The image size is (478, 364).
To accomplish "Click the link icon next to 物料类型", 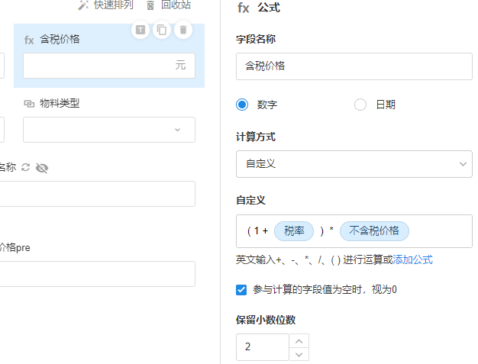I will click(x=29, y=104).
